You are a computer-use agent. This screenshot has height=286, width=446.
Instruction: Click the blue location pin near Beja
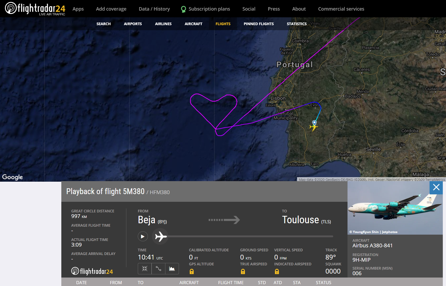tap(314, 123)
